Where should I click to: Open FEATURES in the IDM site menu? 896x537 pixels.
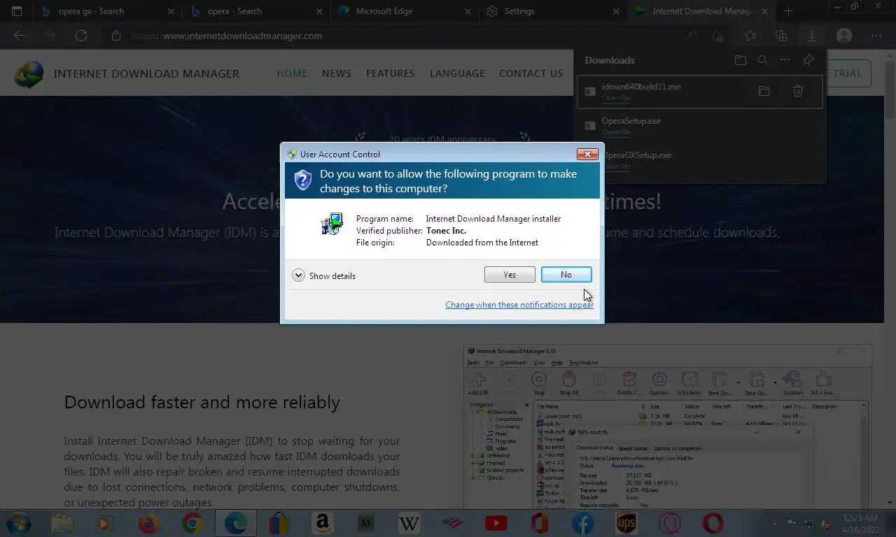(391, 73)
